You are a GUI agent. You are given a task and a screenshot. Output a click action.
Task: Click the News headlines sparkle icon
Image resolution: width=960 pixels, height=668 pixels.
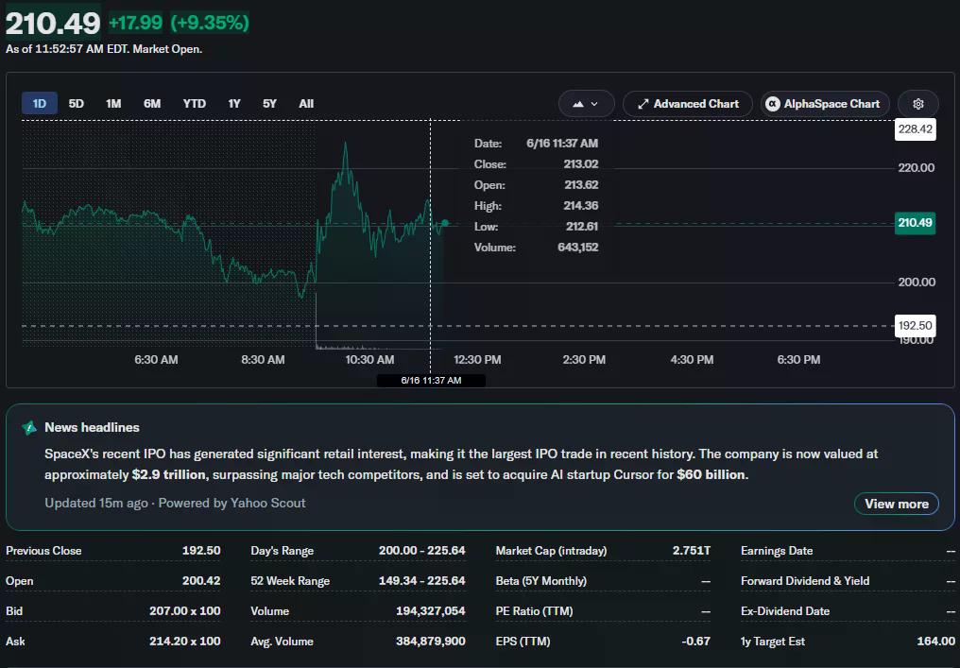click(28, 427)
